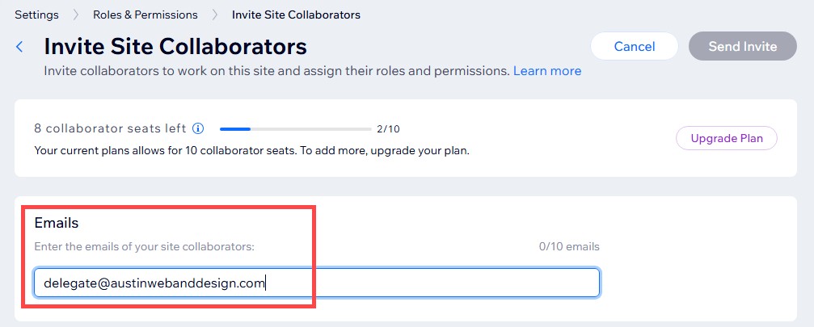Screen dimensions: 814x327
Task: Click the collaborator seats progress bar
Action: coord(295,128)
